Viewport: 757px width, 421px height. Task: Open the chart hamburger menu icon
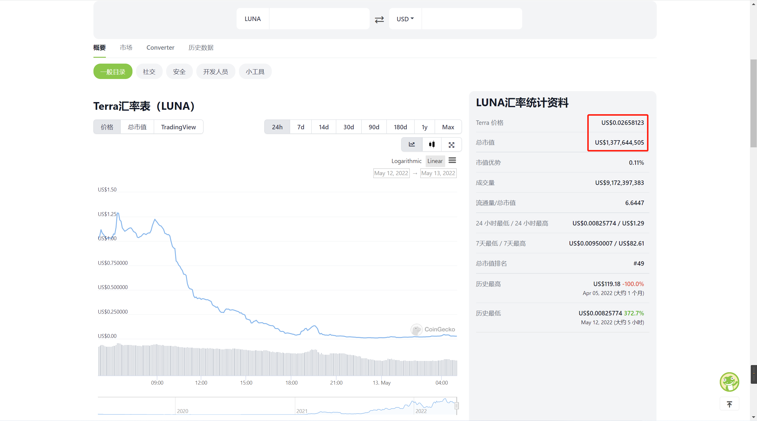tap(452, 160)
